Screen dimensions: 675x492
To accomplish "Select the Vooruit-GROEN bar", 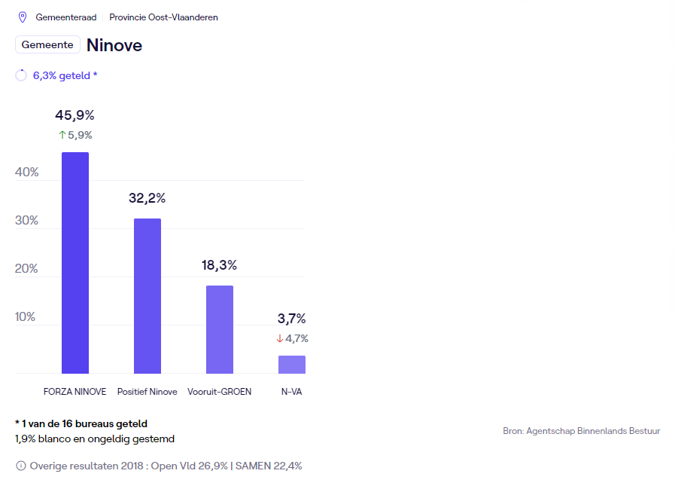I will point(220,329).
